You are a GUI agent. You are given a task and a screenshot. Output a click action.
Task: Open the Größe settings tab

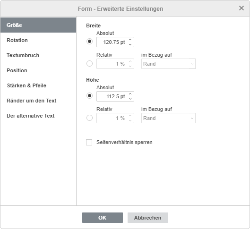click(x=38, y=25)
